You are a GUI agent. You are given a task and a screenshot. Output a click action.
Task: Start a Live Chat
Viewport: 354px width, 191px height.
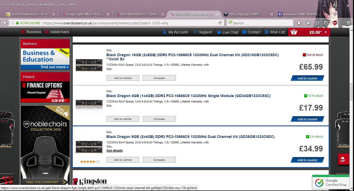pos(228,32)
